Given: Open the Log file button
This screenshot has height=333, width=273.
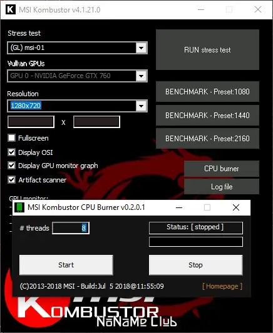Looking at the screenshot, I should click(222, 186).
